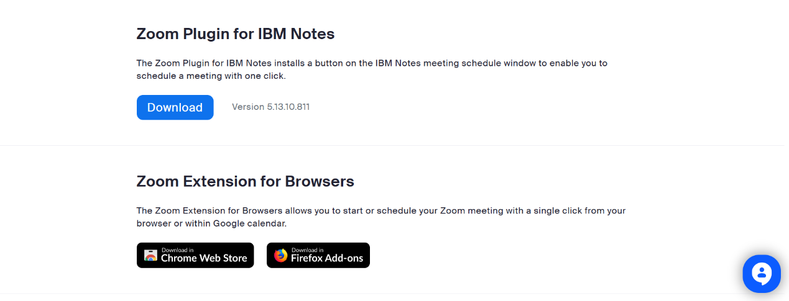Click the IBM Notes plugin description paragraph
This screenshot has width=789, height=301.
pos(371,70)
